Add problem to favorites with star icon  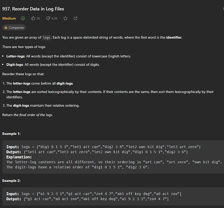tap(66, 18)
